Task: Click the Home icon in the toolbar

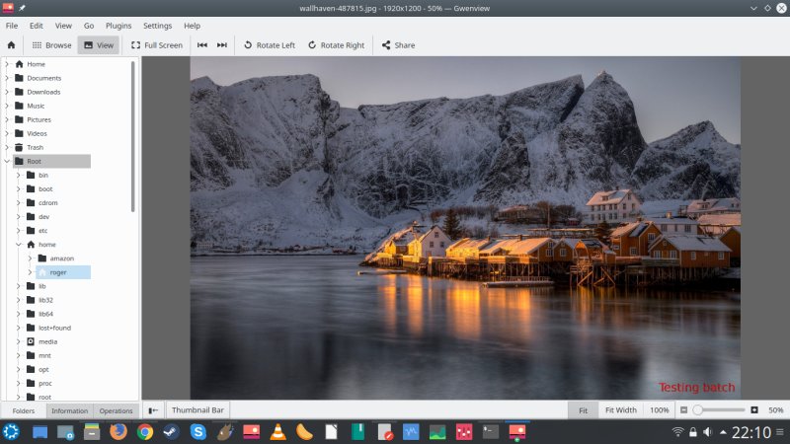Action: point(11,44)
